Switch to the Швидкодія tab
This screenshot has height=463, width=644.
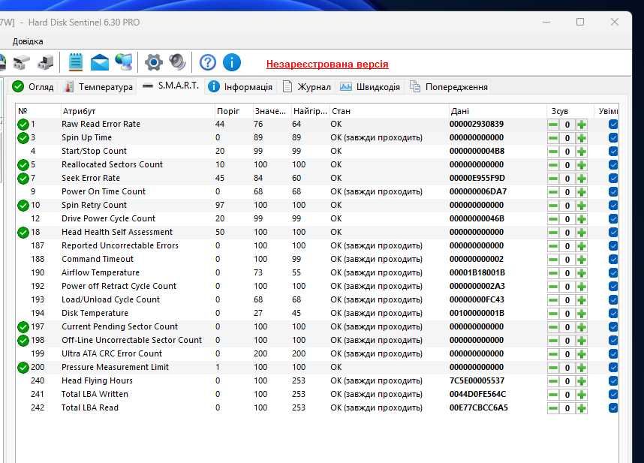coord(370,86)
